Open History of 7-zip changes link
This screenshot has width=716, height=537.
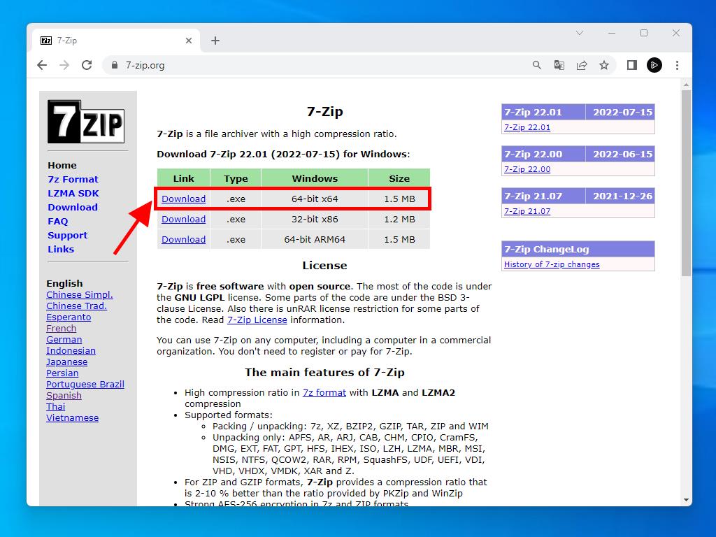tap(552, 264)
